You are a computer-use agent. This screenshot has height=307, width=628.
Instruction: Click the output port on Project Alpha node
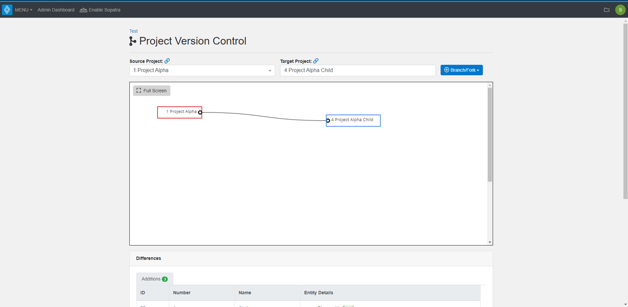(x=200, y=112)
